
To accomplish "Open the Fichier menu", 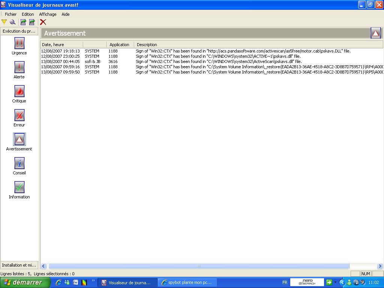I will [x=10, y=14].
